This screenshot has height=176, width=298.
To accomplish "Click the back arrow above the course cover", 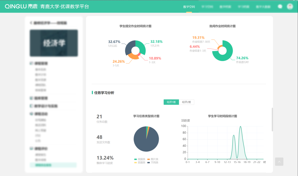I will coord(31,23).
